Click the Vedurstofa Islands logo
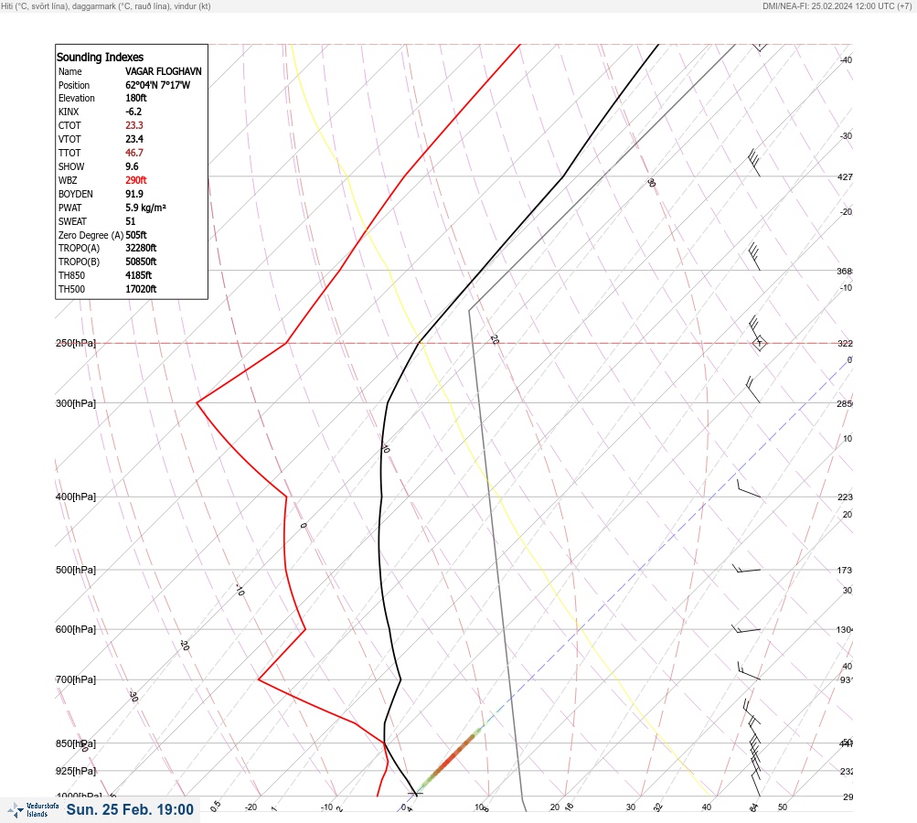 (33, 809)
